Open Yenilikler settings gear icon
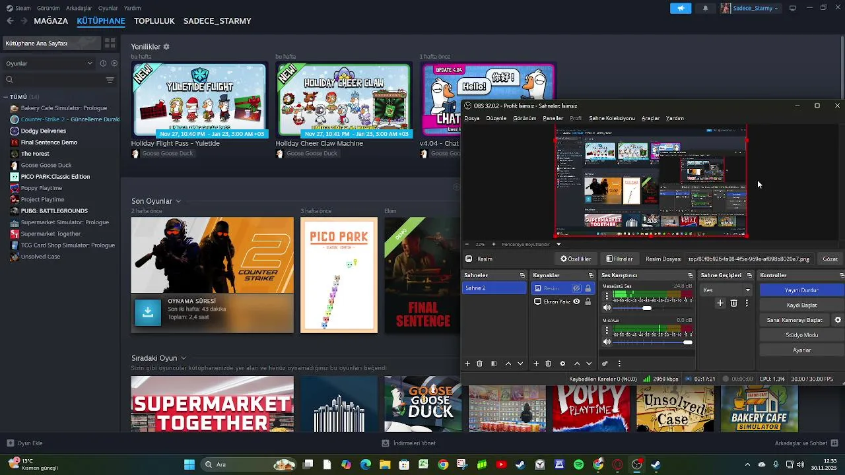 tap(166, 47)
